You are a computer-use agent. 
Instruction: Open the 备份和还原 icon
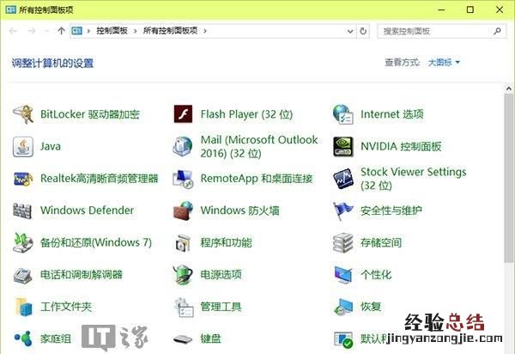click(x=22, y=242)
